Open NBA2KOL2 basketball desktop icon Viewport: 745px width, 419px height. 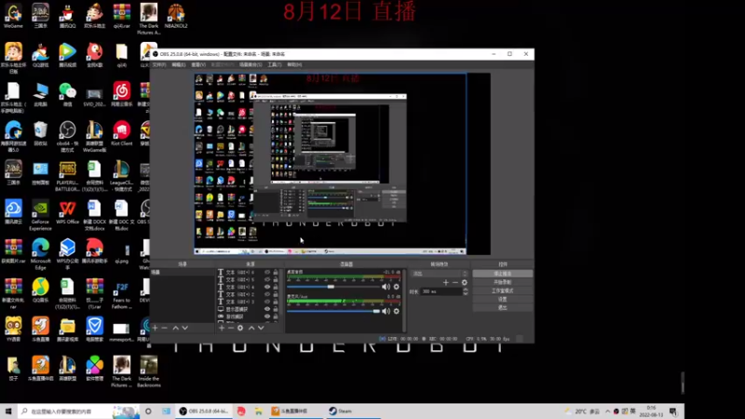[x=176, y=16]
